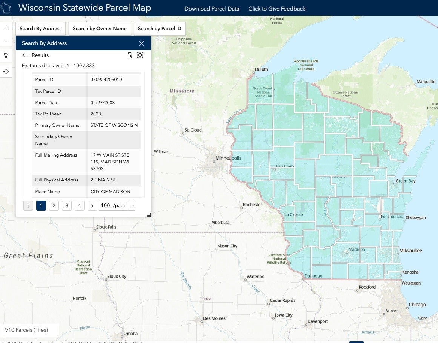Go to results page 2
Image resolution: width=438 pixels, height=343 pixels.
54,206
